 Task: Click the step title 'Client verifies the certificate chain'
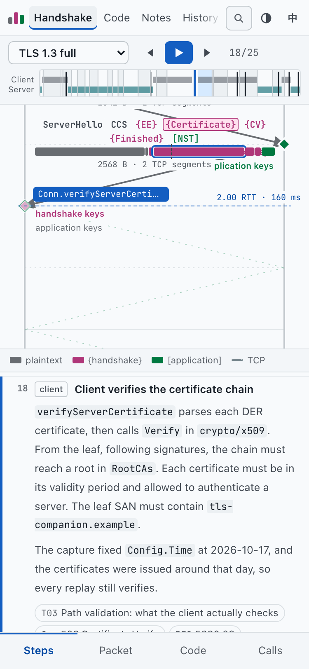(x=164, y=389)
